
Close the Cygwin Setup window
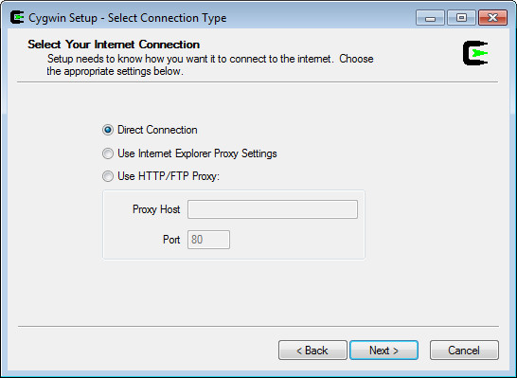492,17
